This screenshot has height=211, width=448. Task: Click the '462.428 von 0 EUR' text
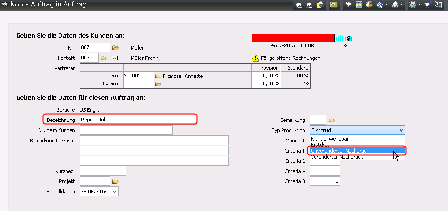click(293, 45)
